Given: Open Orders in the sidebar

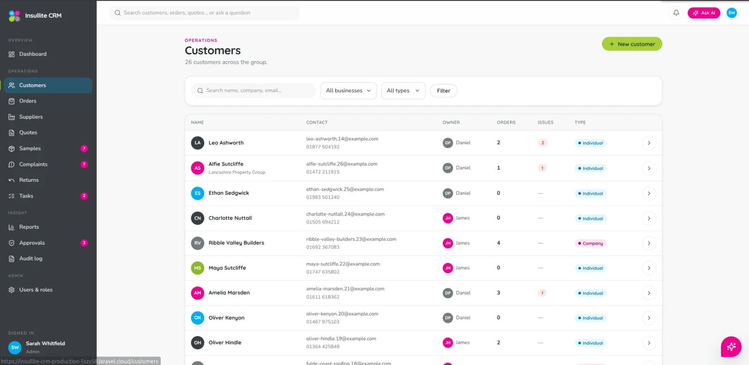Looking at the screenshot, I should point(48,101).
